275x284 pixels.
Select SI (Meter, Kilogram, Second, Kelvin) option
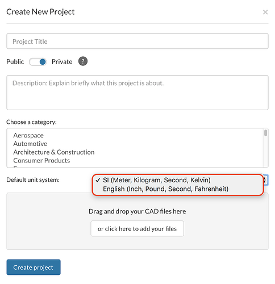coord(157,180)
